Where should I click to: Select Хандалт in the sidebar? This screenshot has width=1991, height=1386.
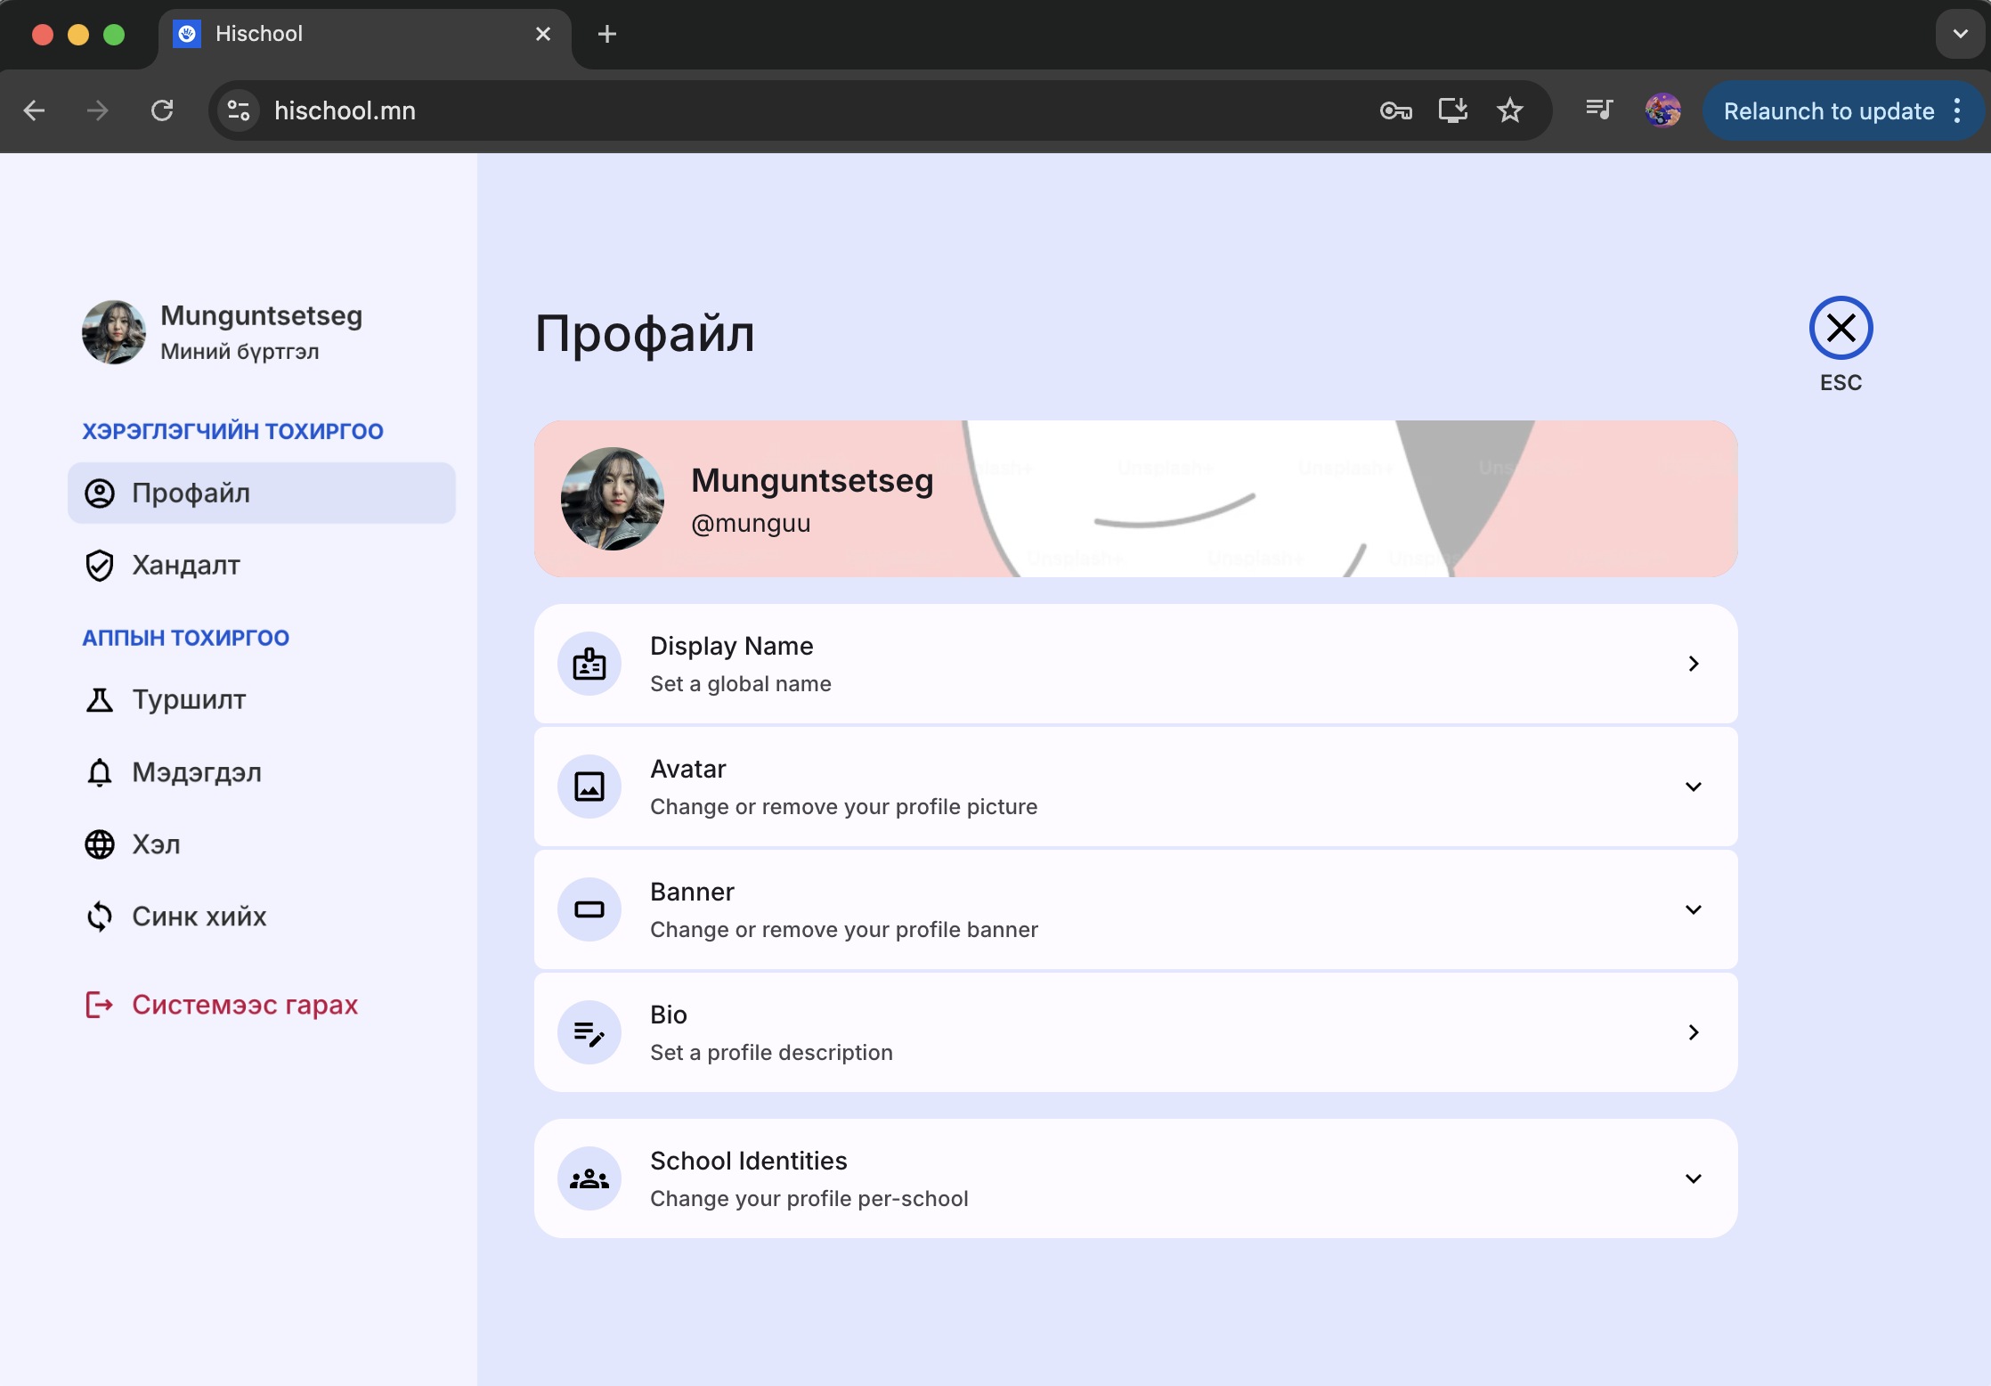pyautogui.click(x=186, y=566)
